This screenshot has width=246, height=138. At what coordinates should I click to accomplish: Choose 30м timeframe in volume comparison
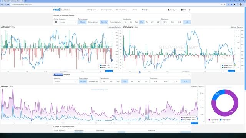click(x=125, y=81)
